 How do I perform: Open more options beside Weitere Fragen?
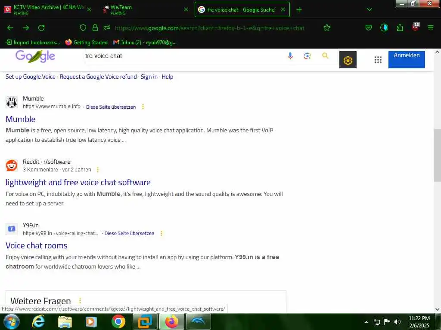80,301
